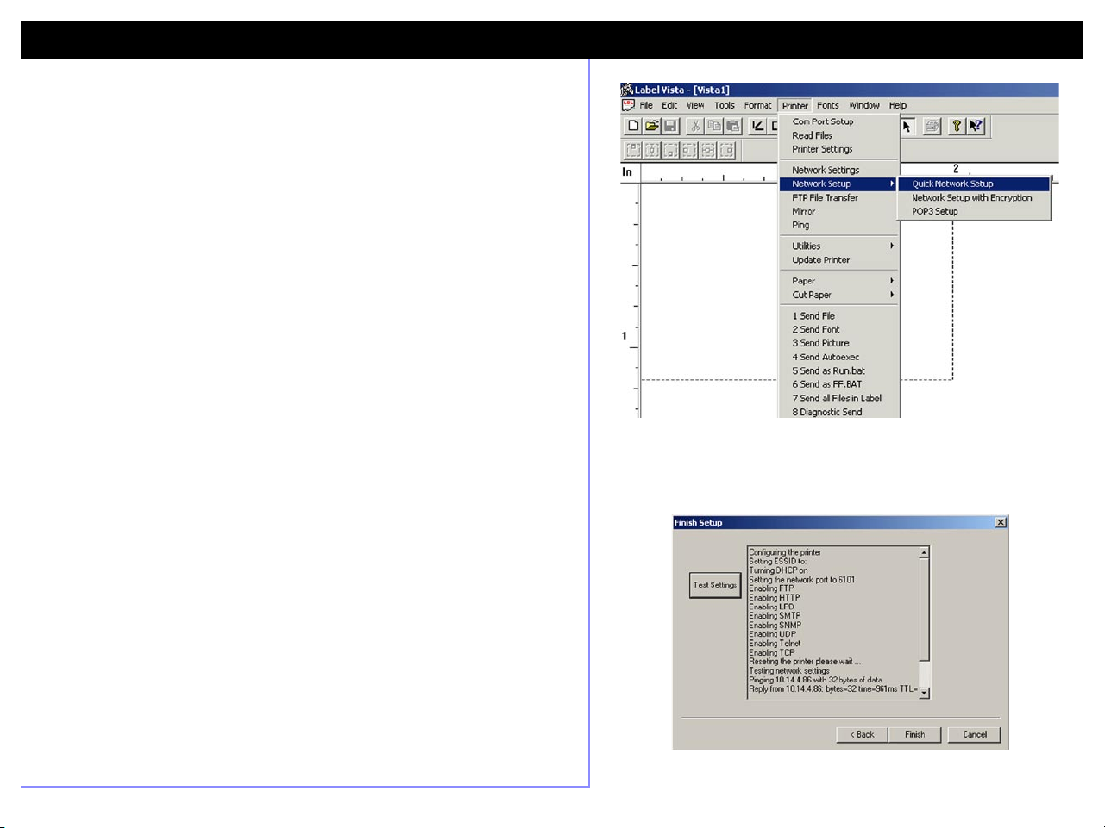This screenshot has height=828, width=1105.
Task: Click the align-to-bottom alignment icon
Action: point(670,150)
